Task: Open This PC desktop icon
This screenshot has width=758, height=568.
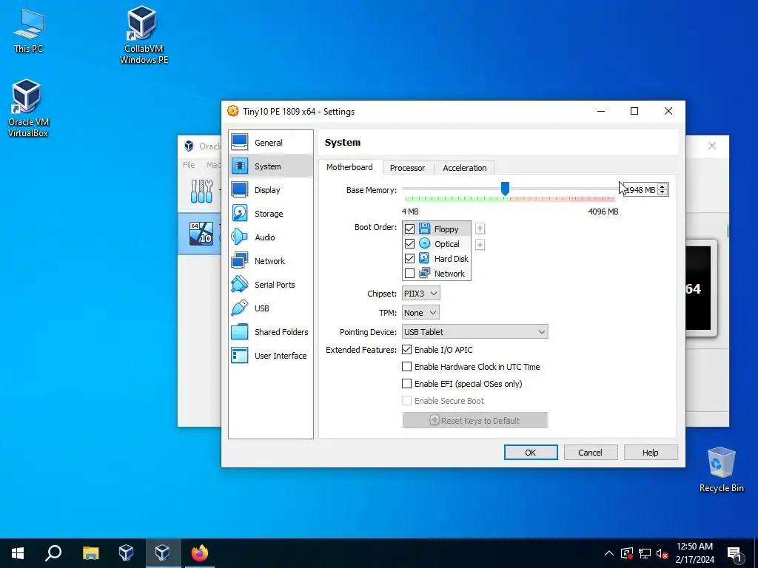Action: coord(28,30)
